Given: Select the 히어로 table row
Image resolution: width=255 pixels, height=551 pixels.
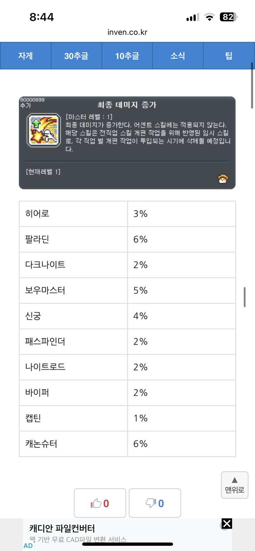Looking at the screenshot, I should [x=127, y=214].
